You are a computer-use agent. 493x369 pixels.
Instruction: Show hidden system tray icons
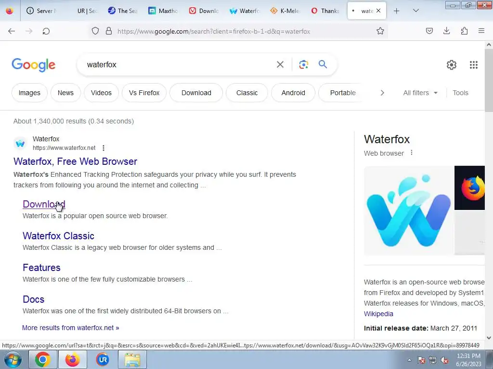click(409, 360)
